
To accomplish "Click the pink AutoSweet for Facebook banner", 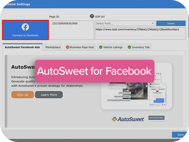I will [x=94, y=71].
